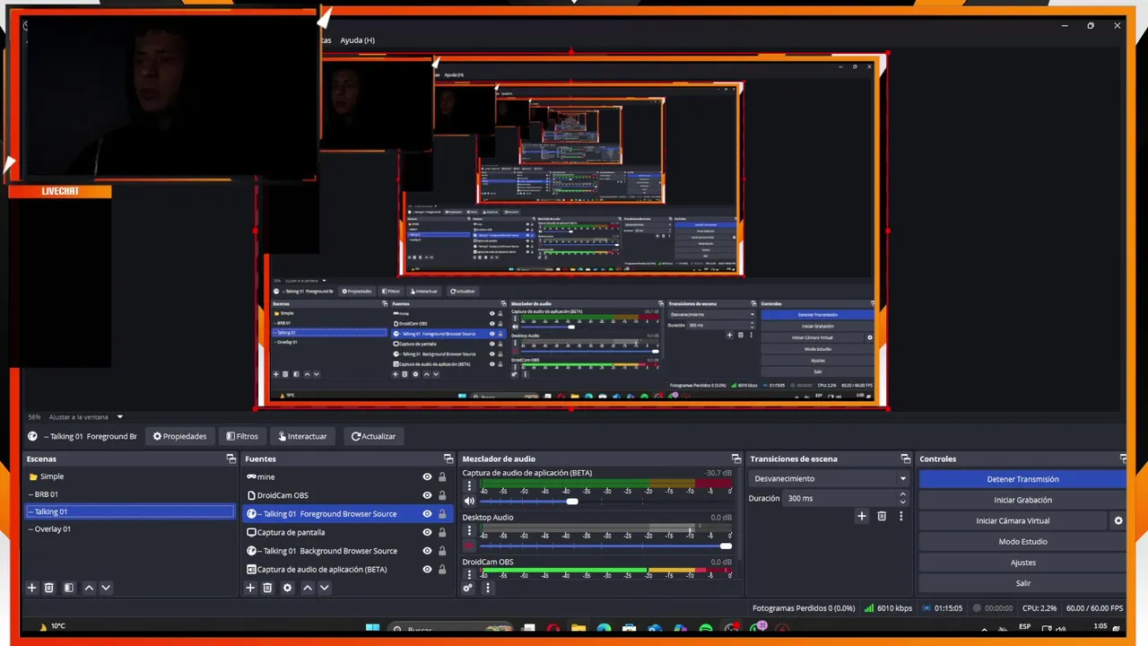Add a new scene transition
The height and width of the screenshot is (646, 1148).
tap(862, 516)
